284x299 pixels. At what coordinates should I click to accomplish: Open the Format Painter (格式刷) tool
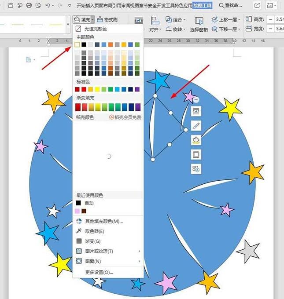click(x=107, y=19)
